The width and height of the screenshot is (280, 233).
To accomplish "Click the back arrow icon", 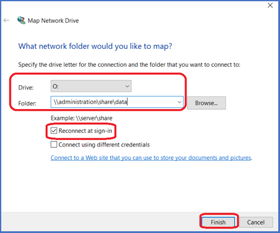I will point(7,20).
